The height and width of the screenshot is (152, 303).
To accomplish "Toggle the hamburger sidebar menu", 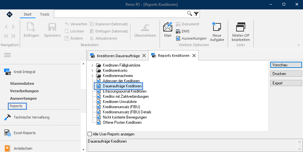I will pyautogui.click(x=7, y=55).
